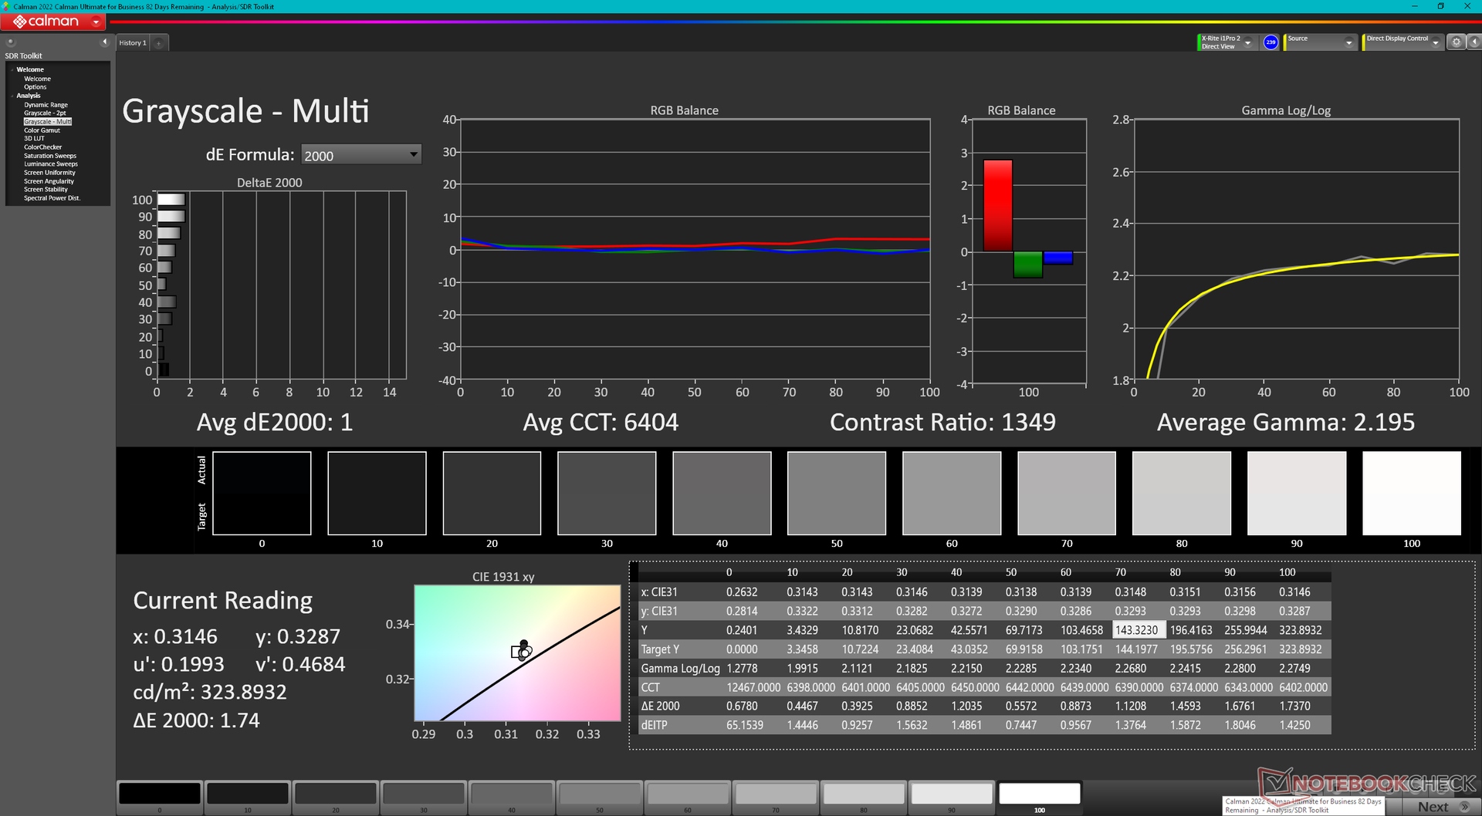The height and width of the screenshot is (816, 1482).
Task: Open the Screen Uniformity page
Action: point(49,173)
